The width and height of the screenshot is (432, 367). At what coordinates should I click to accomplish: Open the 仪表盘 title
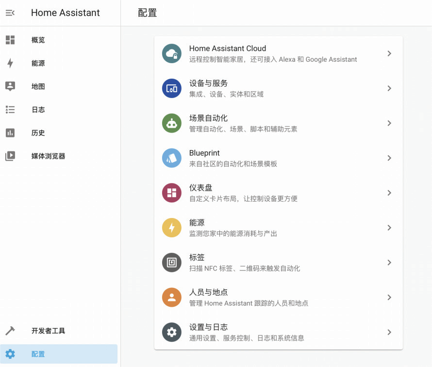[200, 188]
